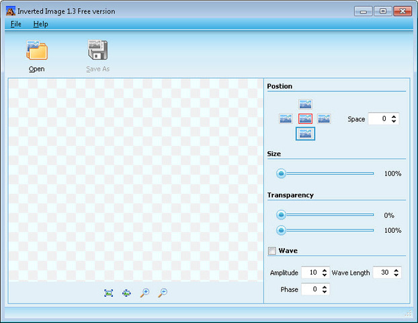
Task: Zoom out with the magnifier minus icon
Action: (x=163, y=293)
